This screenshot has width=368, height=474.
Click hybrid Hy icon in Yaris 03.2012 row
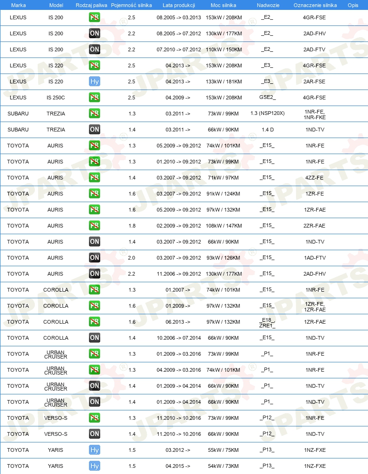(x=95, y=450)
